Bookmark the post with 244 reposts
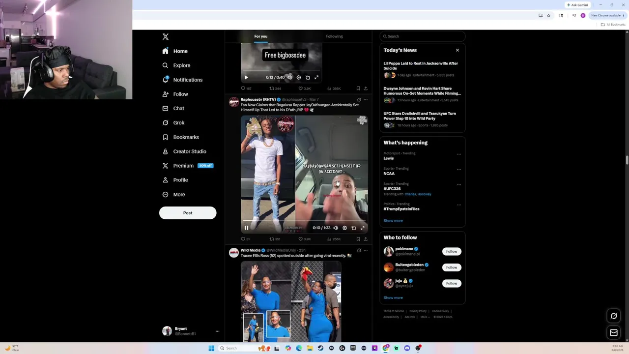The height and width of the screenshot is (354, 629). [x=358, y=88]
